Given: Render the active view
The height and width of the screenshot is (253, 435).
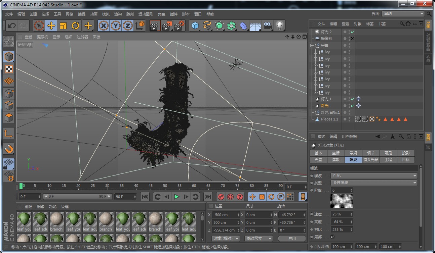Looking at the screenshot, I should coord(155,26).
